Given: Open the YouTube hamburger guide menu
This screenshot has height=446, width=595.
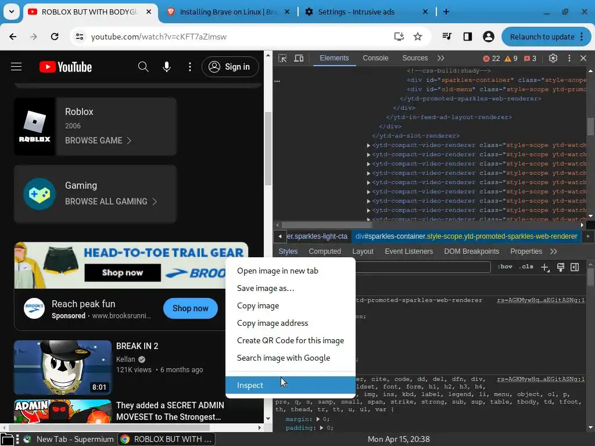Looking at the screenshot, I should pyautogui.click(x=16, y=67).
